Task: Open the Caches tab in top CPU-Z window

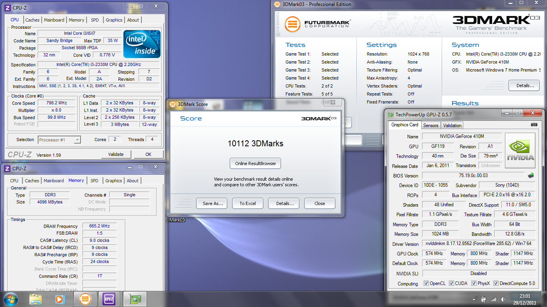Action: [x=32, y=20]
